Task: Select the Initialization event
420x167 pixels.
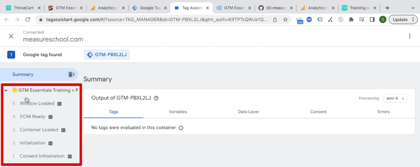Action: point(32,143)
